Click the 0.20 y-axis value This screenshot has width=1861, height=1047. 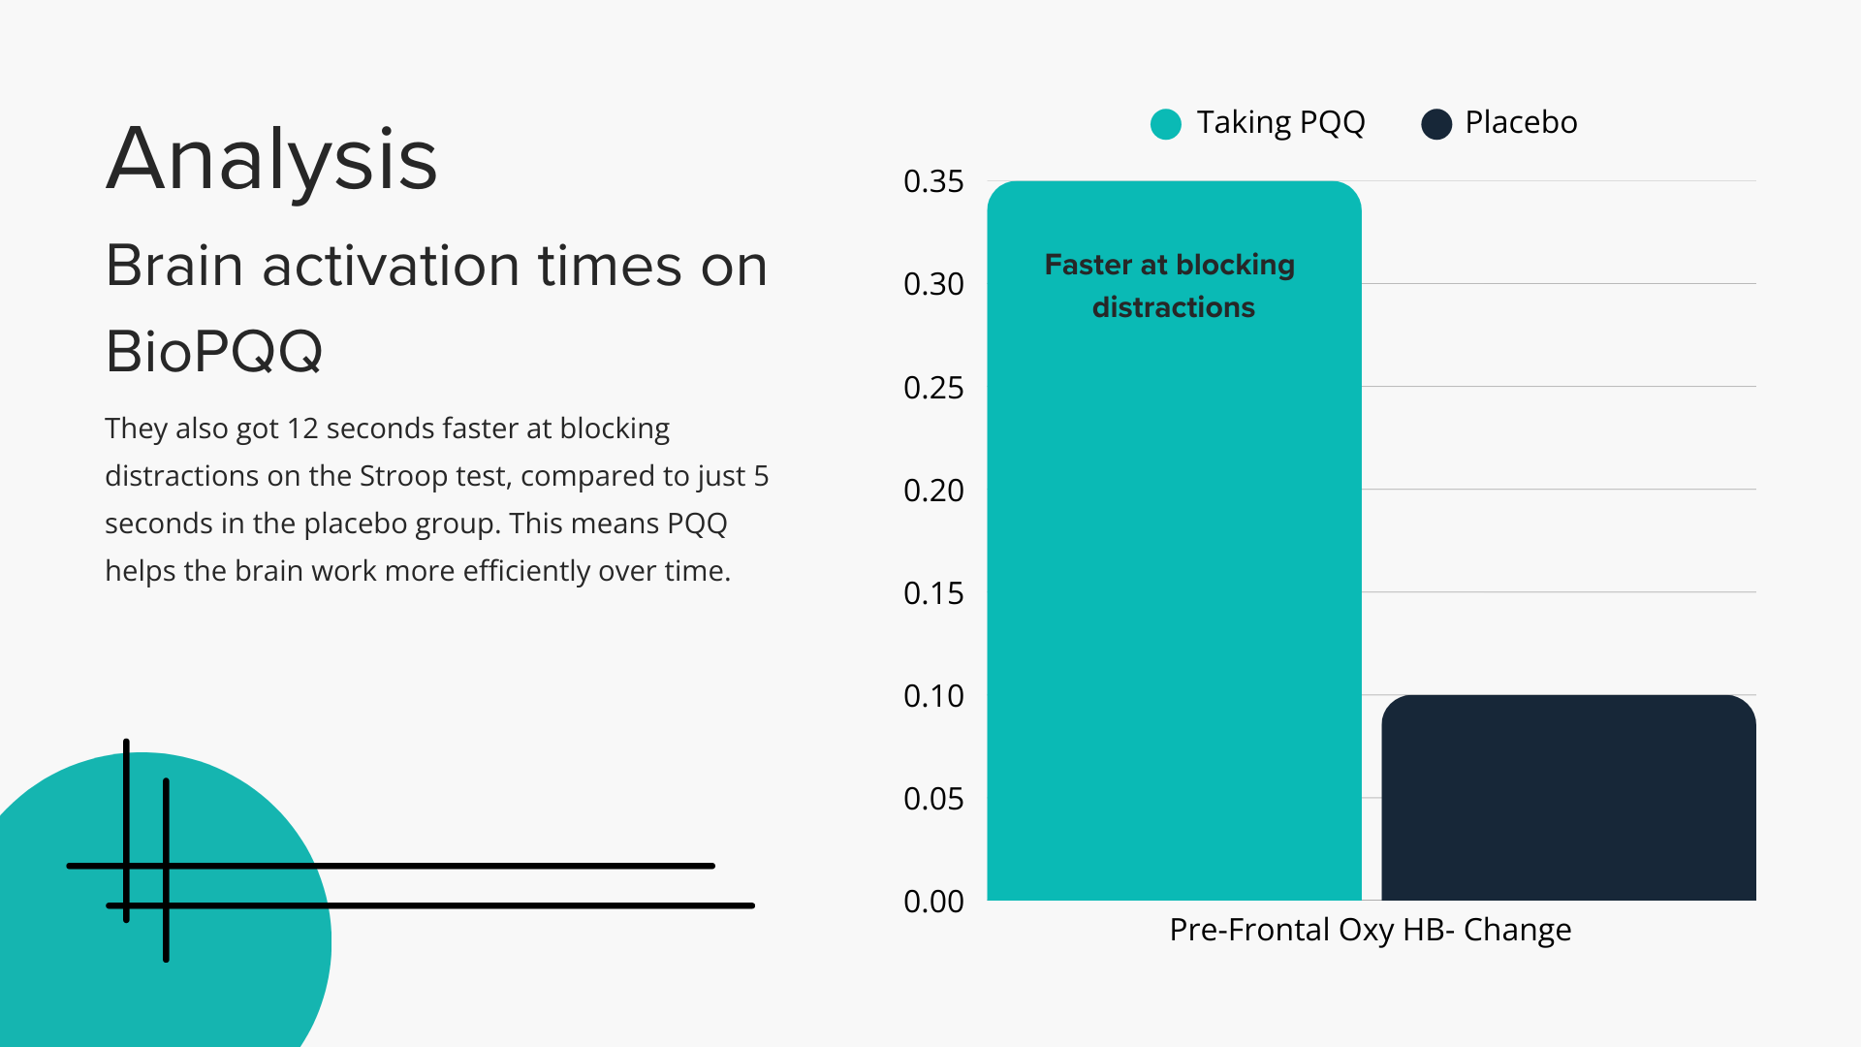click(933, 491)
